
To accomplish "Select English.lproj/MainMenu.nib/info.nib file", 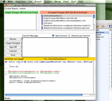I will (x=60, y=18).
